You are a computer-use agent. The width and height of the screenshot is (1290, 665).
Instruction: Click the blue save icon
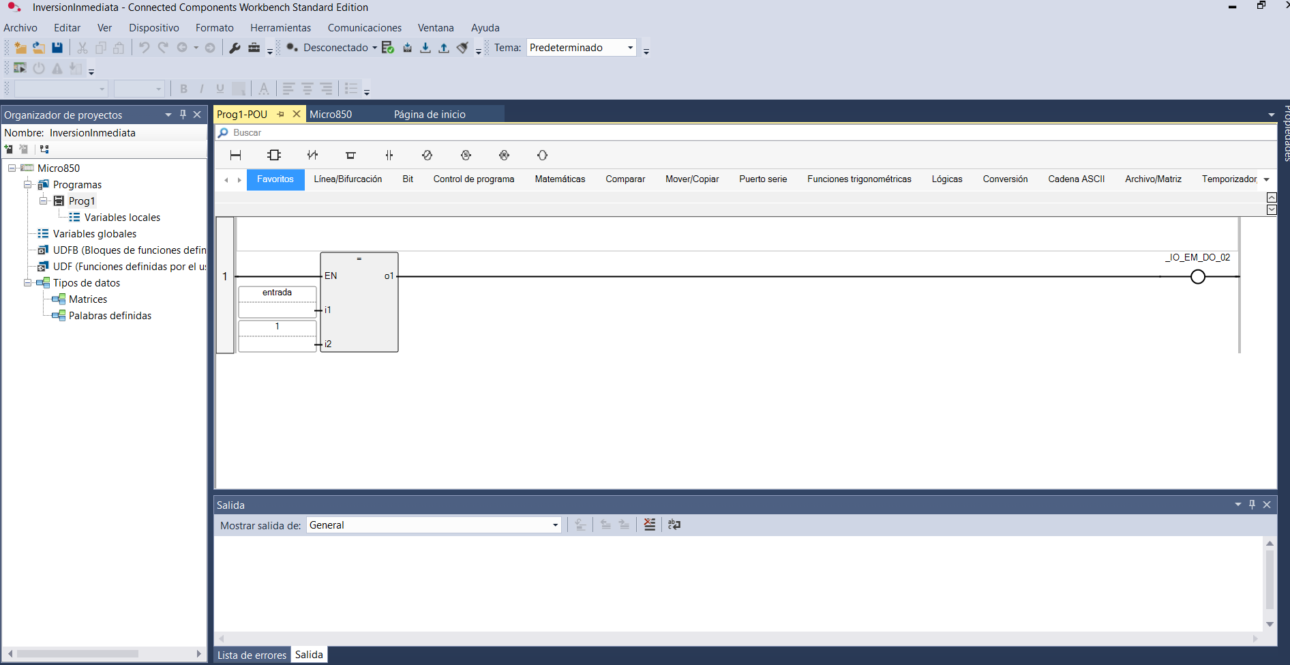point(57,48)
